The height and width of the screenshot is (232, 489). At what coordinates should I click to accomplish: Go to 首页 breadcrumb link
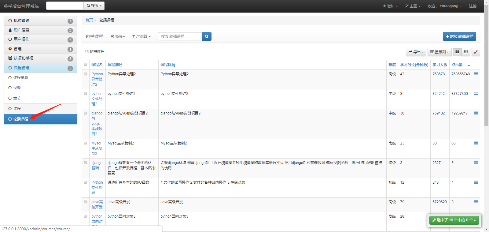[x=89, y=20]
